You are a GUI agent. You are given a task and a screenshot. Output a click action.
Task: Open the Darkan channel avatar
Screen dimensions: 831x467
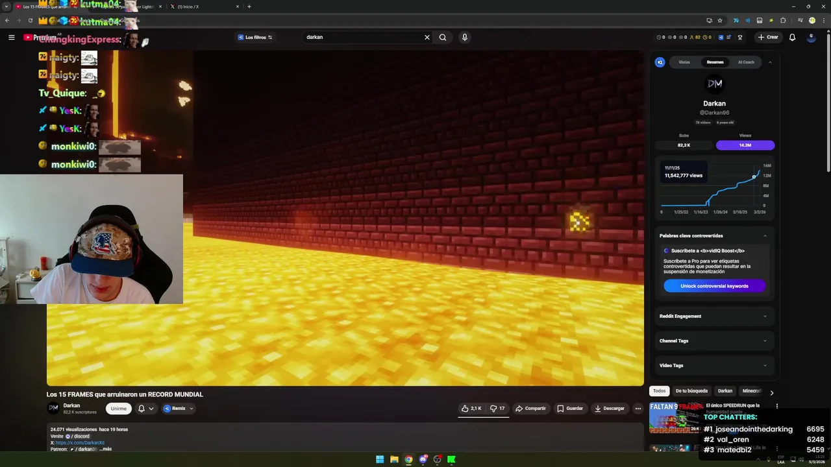click(x=53, y=409)
